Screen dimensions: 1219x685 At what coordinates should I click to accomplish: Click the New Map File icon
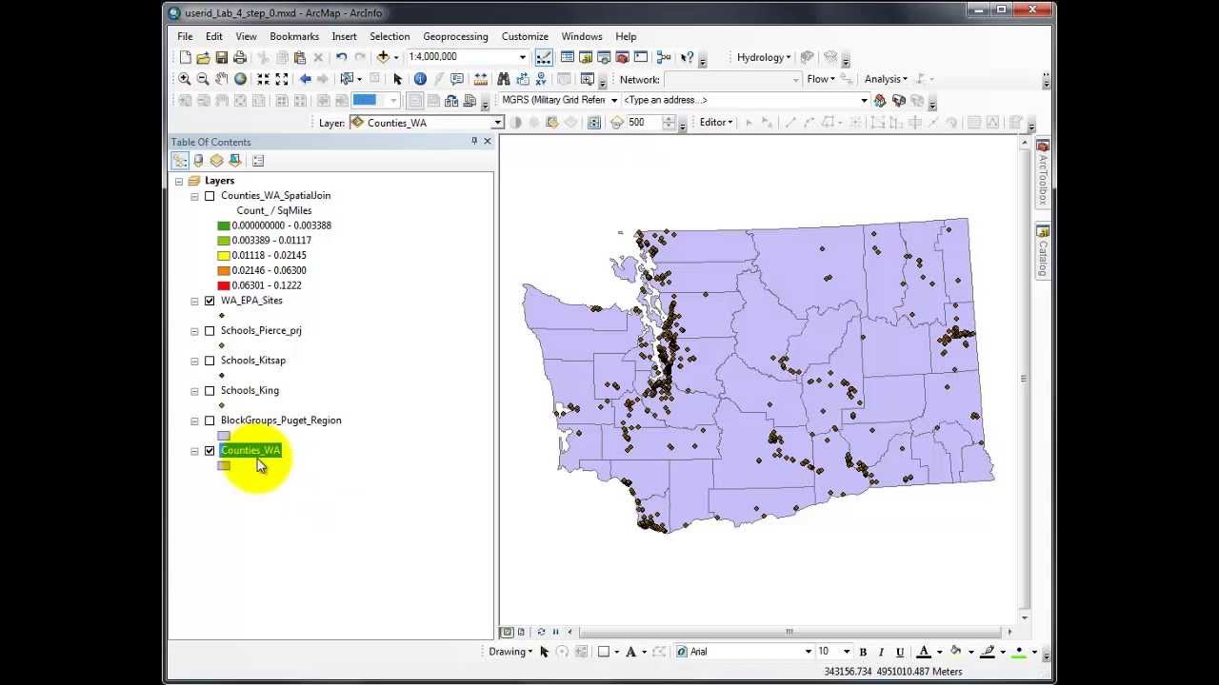tap(185, 58)
